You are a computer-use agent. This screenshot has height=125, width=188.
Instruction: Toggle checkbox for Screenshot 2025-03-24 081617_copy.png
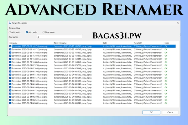click(10, 78)
